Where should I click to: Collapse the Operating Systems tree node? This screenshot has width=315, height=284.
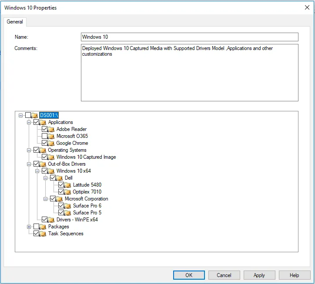[x=29, y=150]
